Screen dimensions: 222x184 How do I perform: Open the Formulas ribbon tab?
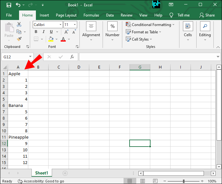pyautogui.click(x=91, y=15)
